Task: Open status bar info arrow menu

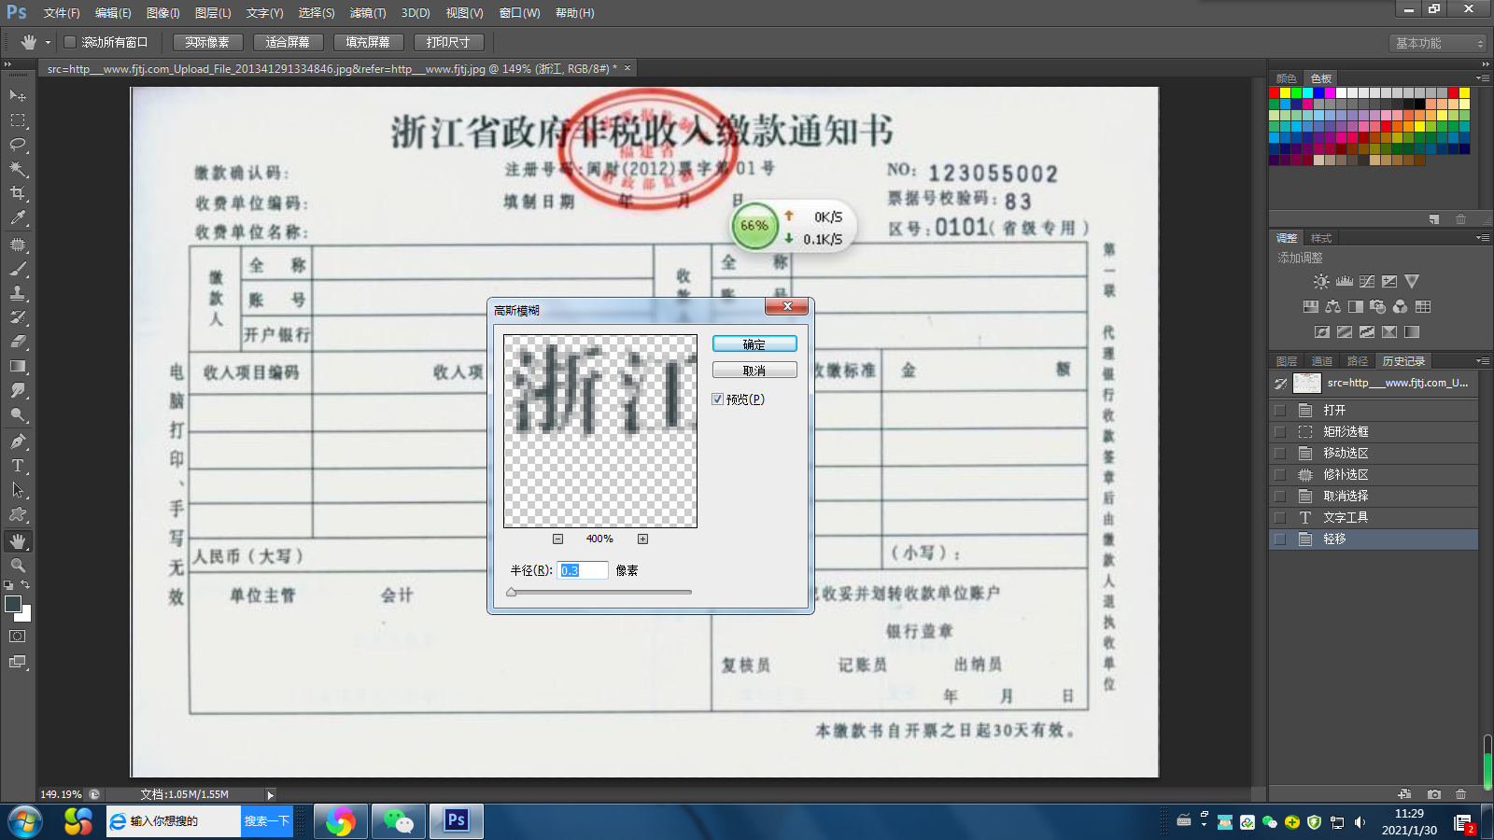Action: coord(270,795)
